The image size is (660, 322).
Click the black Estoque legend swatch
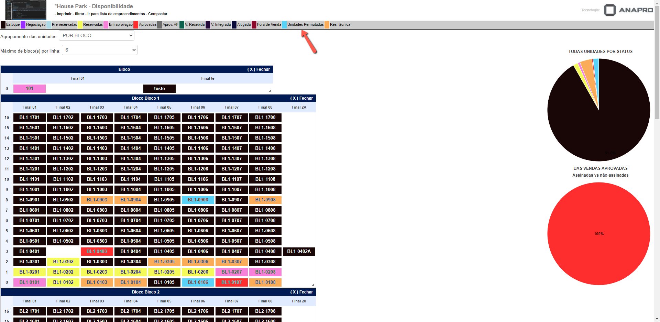(3, 25)
